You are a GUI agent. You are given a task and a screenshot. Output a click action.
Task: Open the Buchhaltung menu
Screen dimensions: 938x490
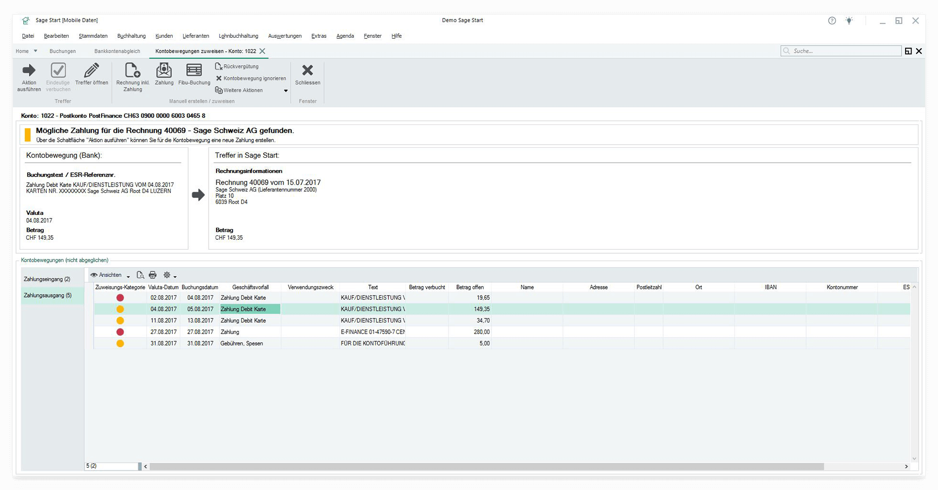(x=131, y=36)
